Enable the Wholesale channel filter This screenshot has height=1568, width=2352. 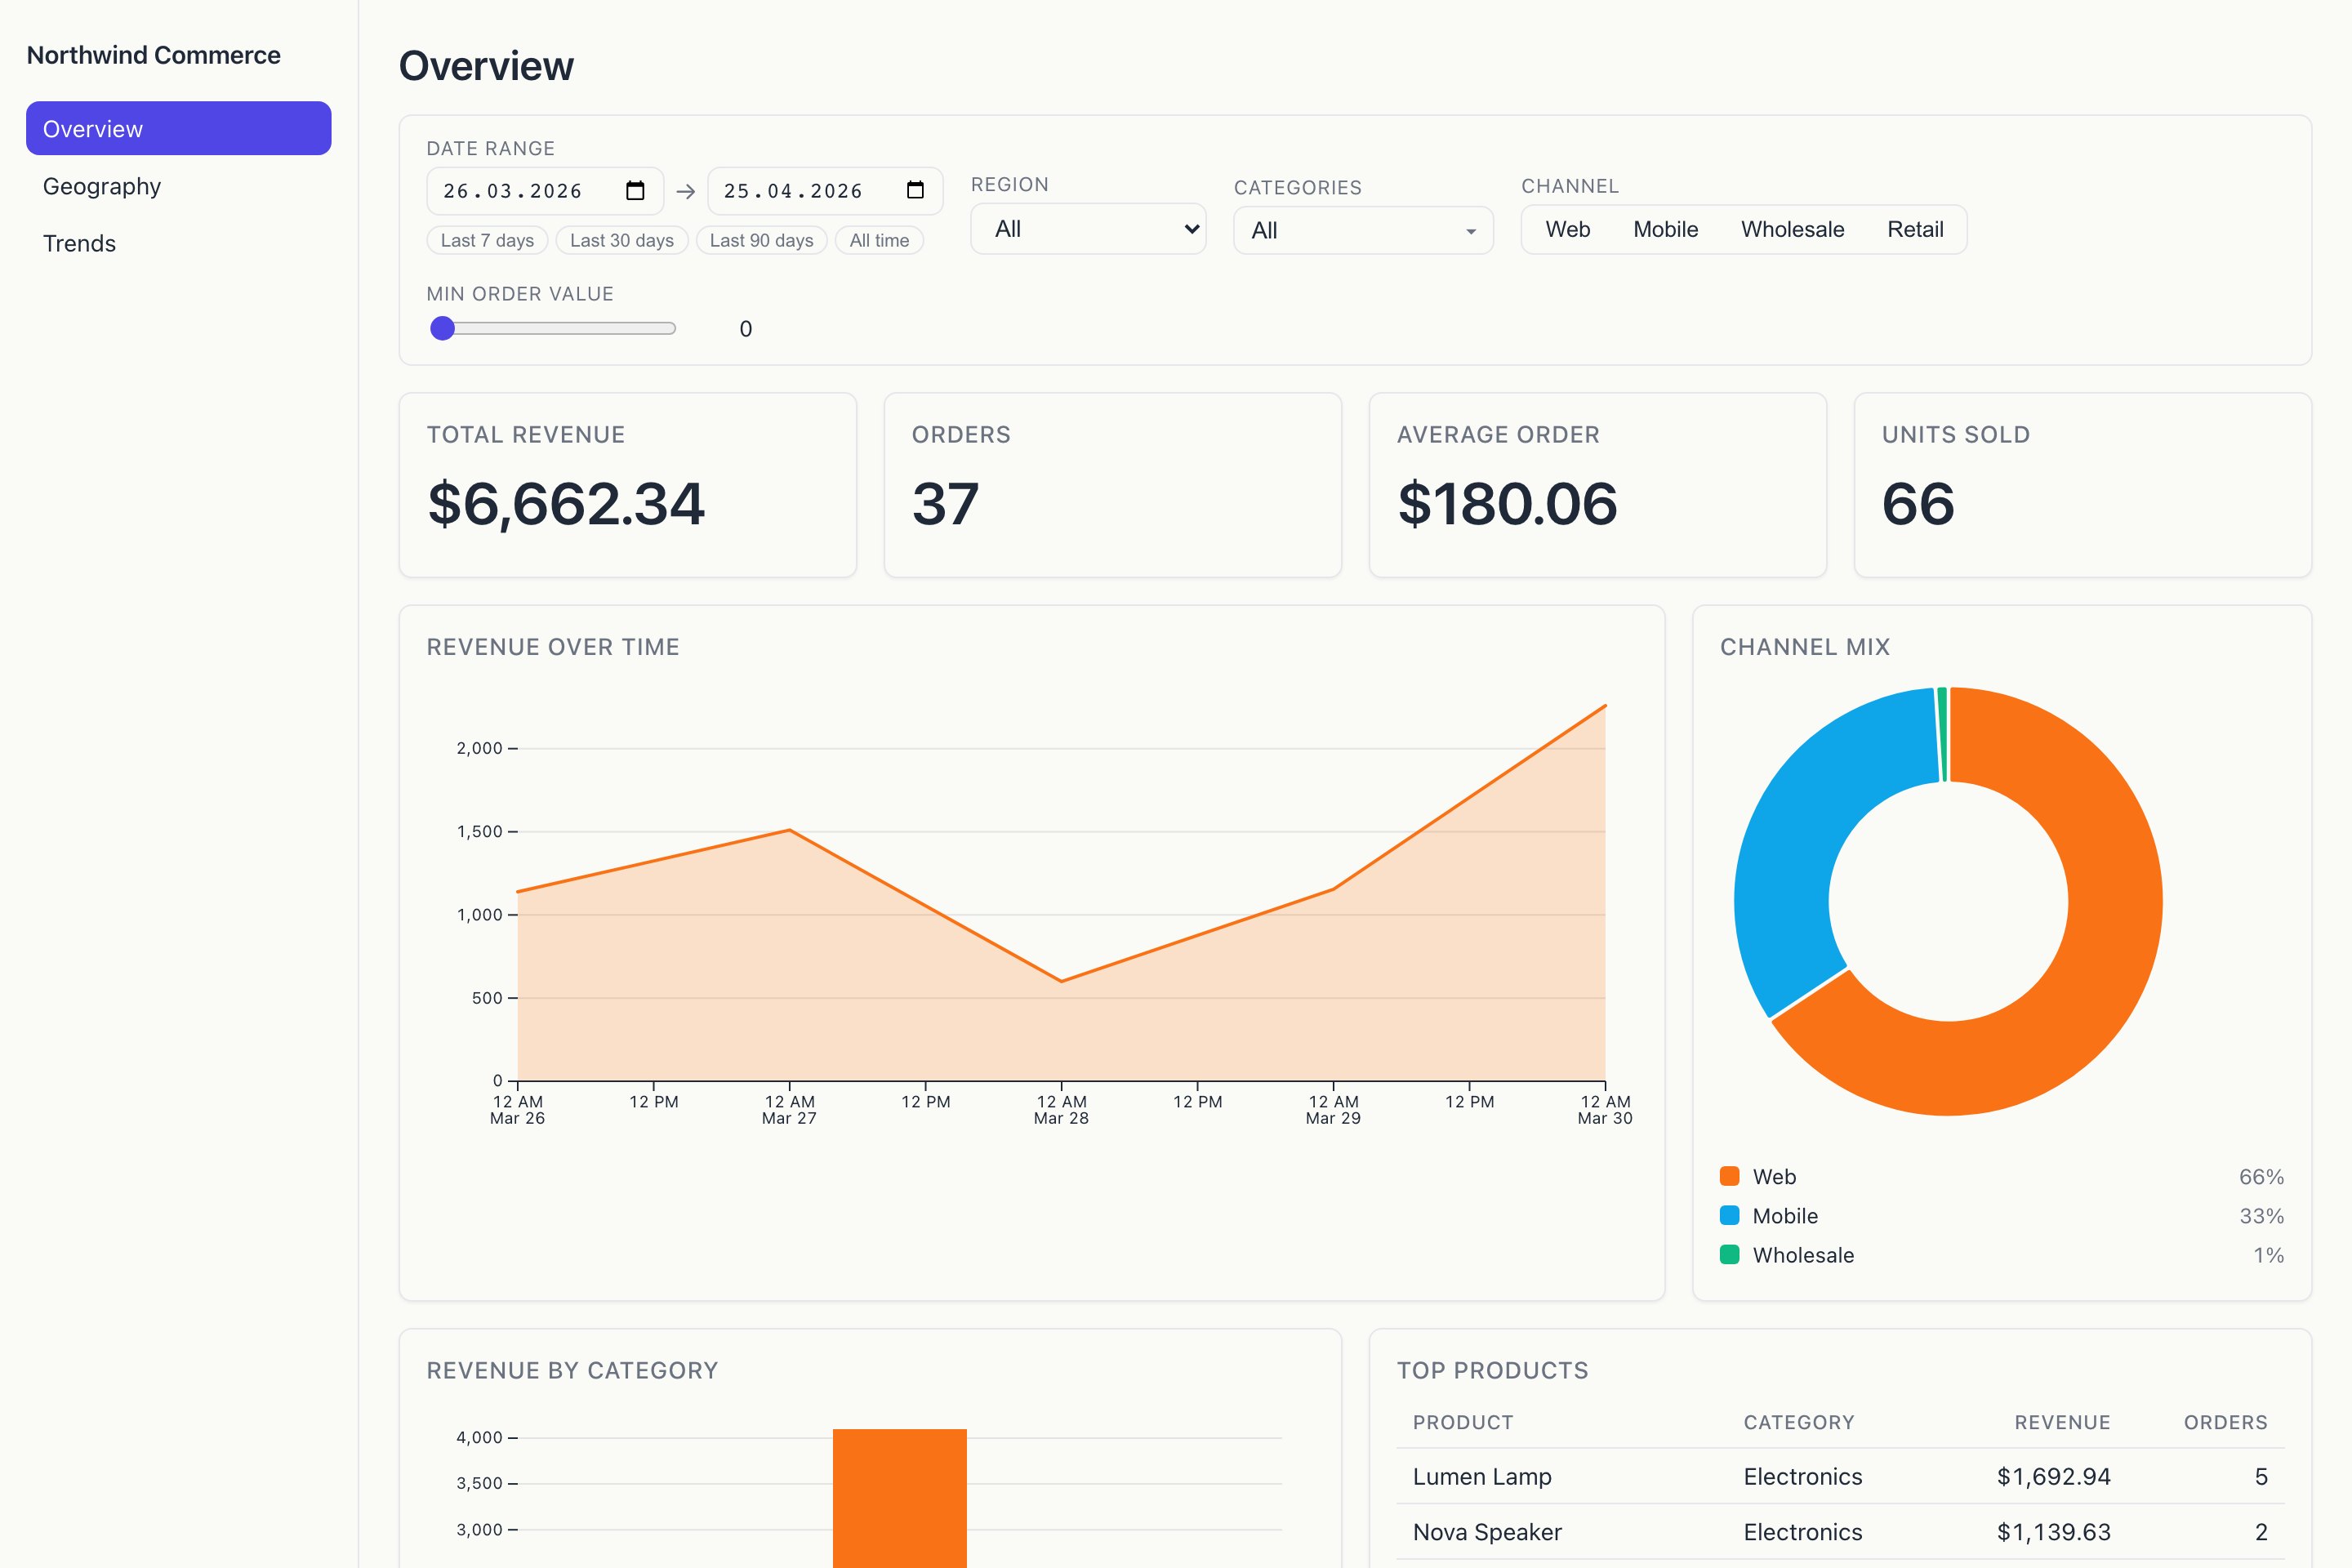[x=1792, y=229]
